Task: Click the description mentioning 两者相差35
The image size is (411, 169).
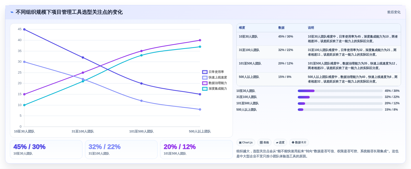Action: 353,39
